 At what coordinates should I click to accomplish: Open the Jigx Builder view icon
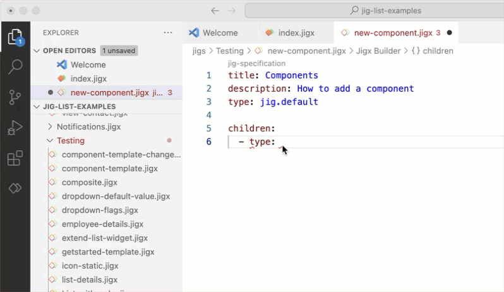tap(15, 188)
